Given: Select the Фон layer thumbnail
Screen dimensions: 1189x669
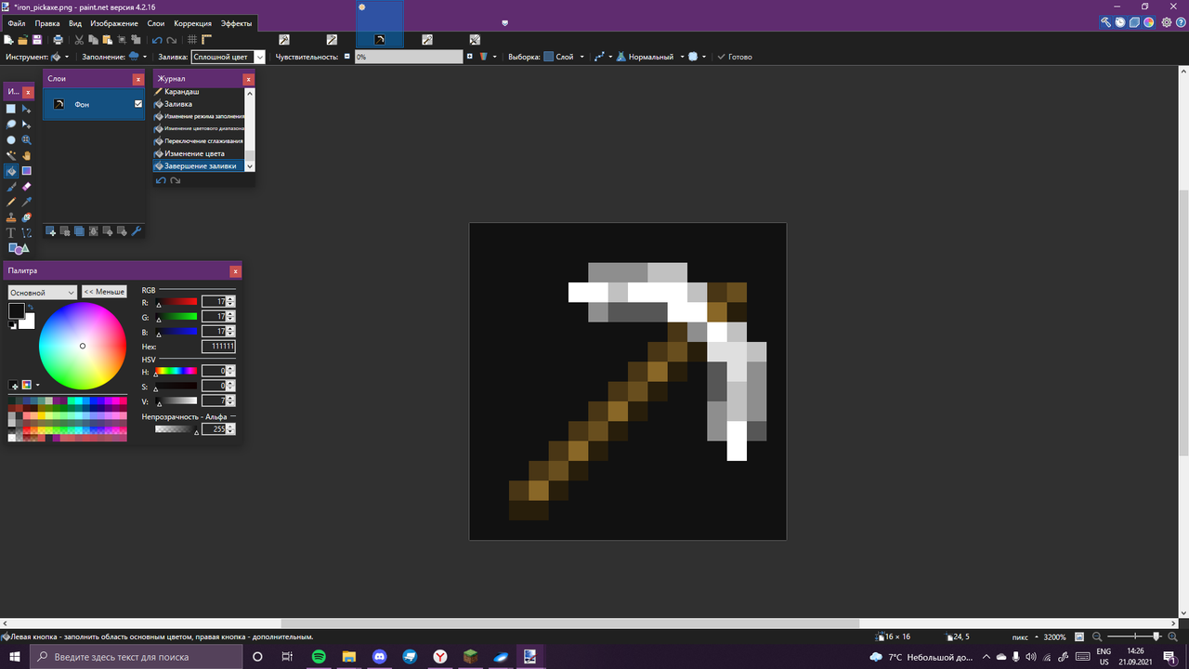Looking at the screenshot, I should pyautogui.click(x=59, y=104).
